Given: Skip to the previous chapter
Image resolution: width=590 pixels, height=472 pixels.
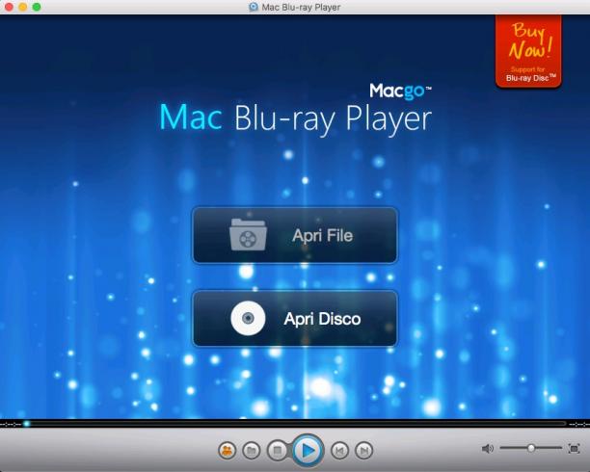Looking at the screenshot, I should (x=339, y=450).
